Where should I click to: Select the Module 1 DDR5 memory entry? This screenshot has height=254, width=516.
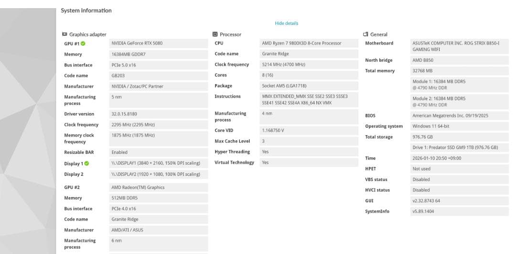[x=439, y=85]
